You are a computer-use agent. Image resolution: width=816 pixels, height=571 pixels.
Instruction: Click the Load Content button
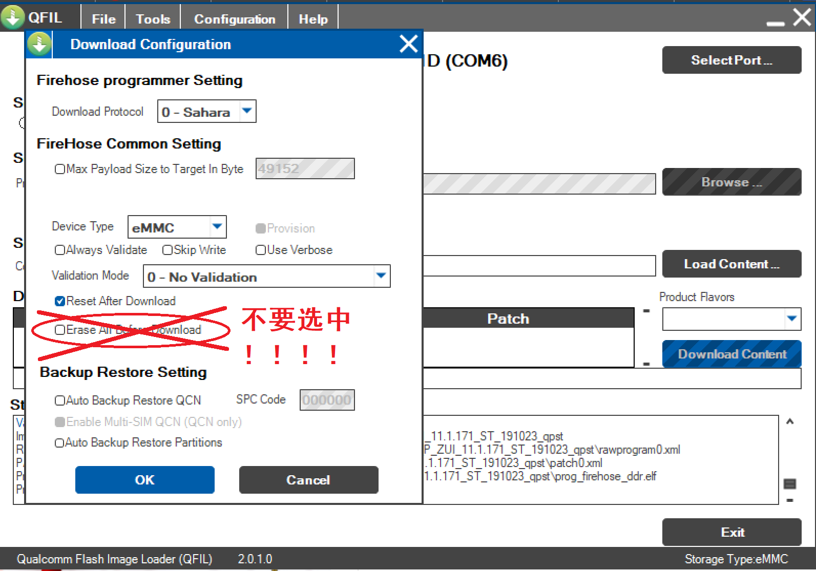point(731,264)
